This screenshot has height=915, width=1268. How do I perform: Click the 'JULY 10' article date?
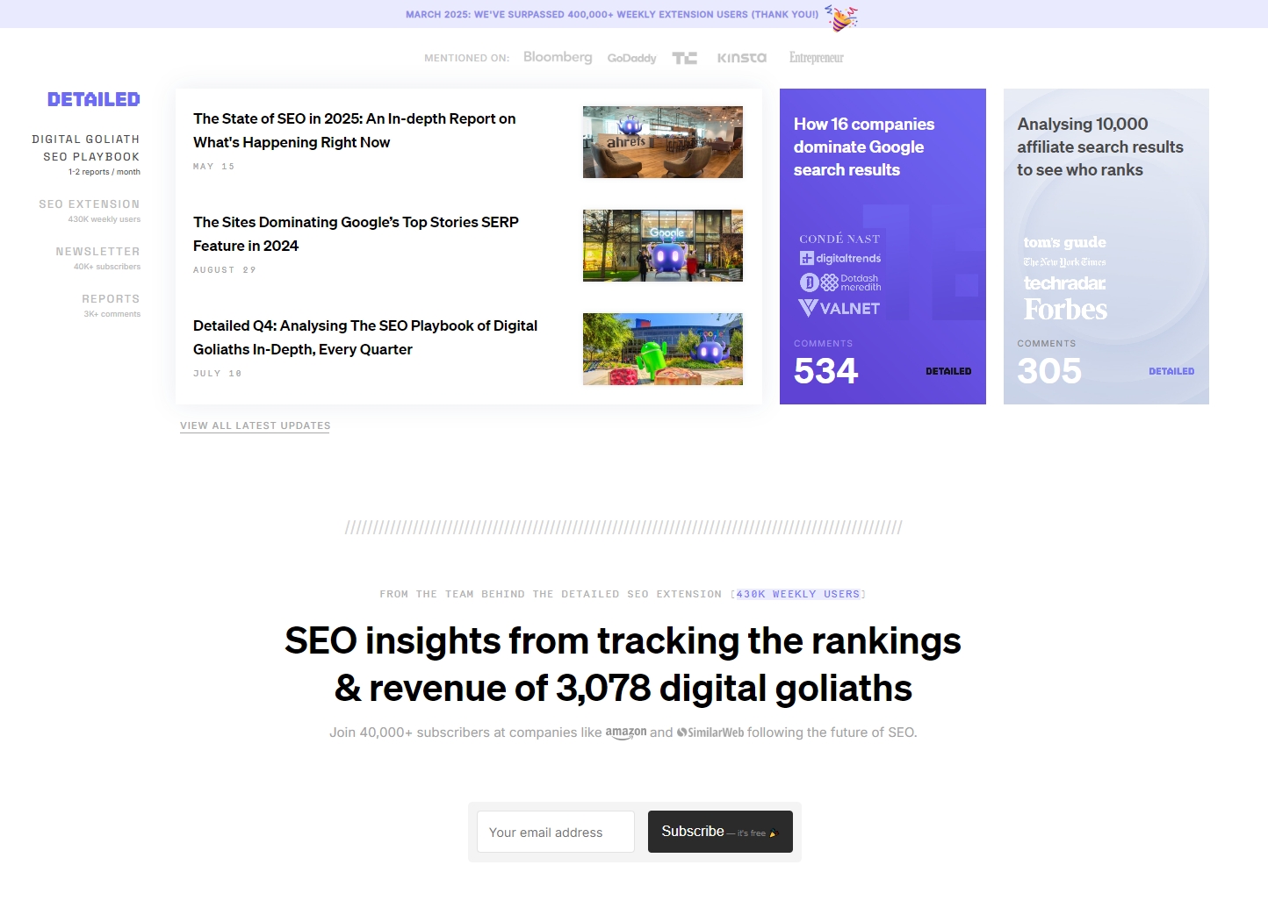tap(218, 374)
